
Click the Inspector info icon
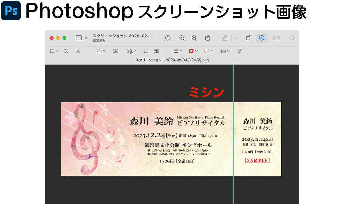(168, 38)
